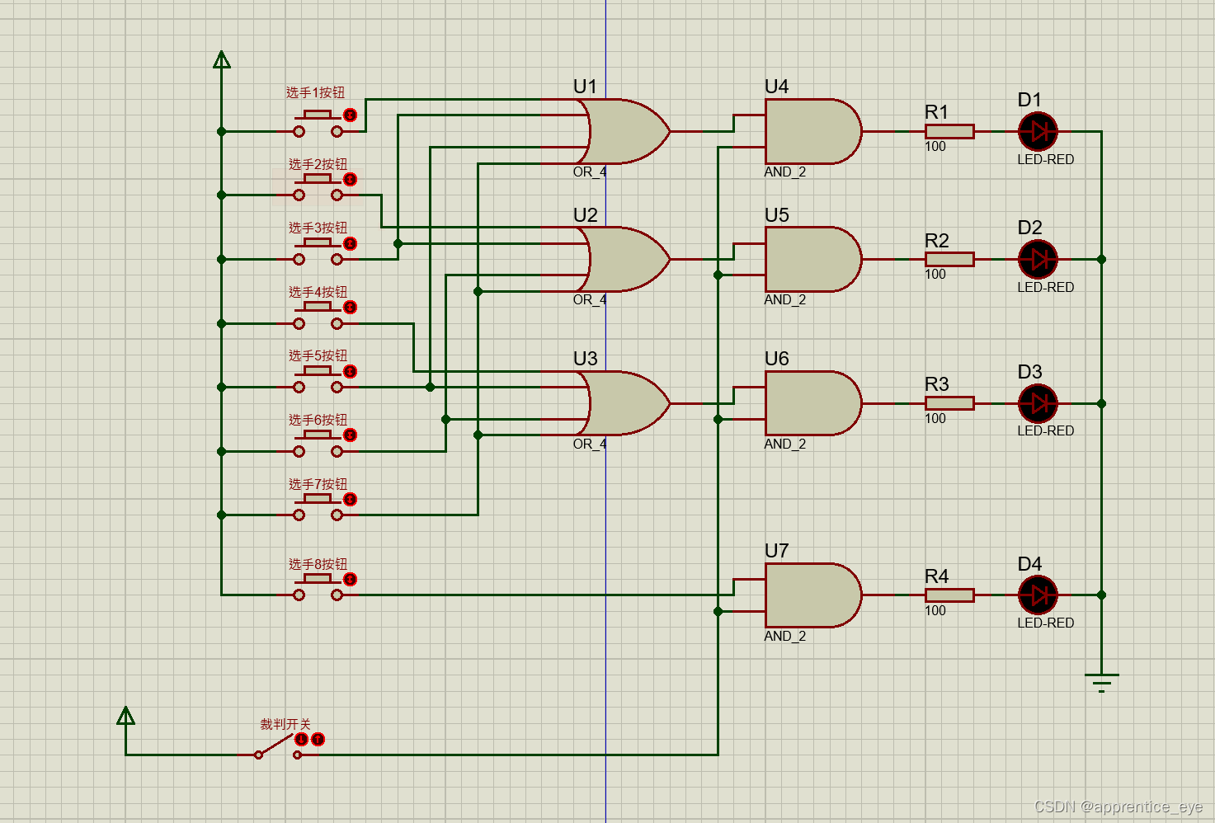Click the 裁判开关 label
This screenshot has height=823, width=1215.
pos(285,724)
